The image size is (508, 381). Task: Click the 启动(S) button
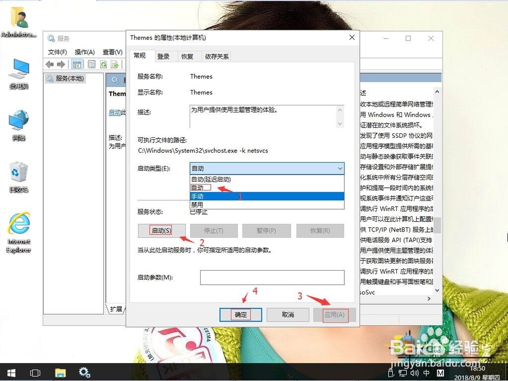(x=162, y=231)
